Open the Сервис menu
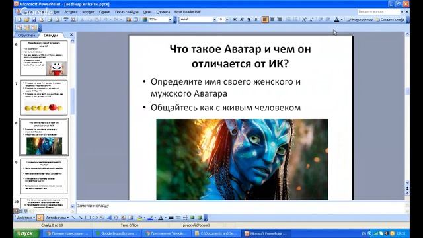The image size is (423, 238). click(x=104, y=12)
